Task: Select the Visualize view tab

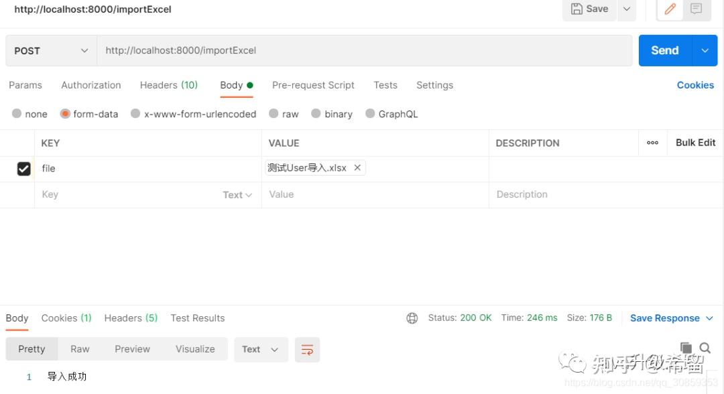Action: 195,349
